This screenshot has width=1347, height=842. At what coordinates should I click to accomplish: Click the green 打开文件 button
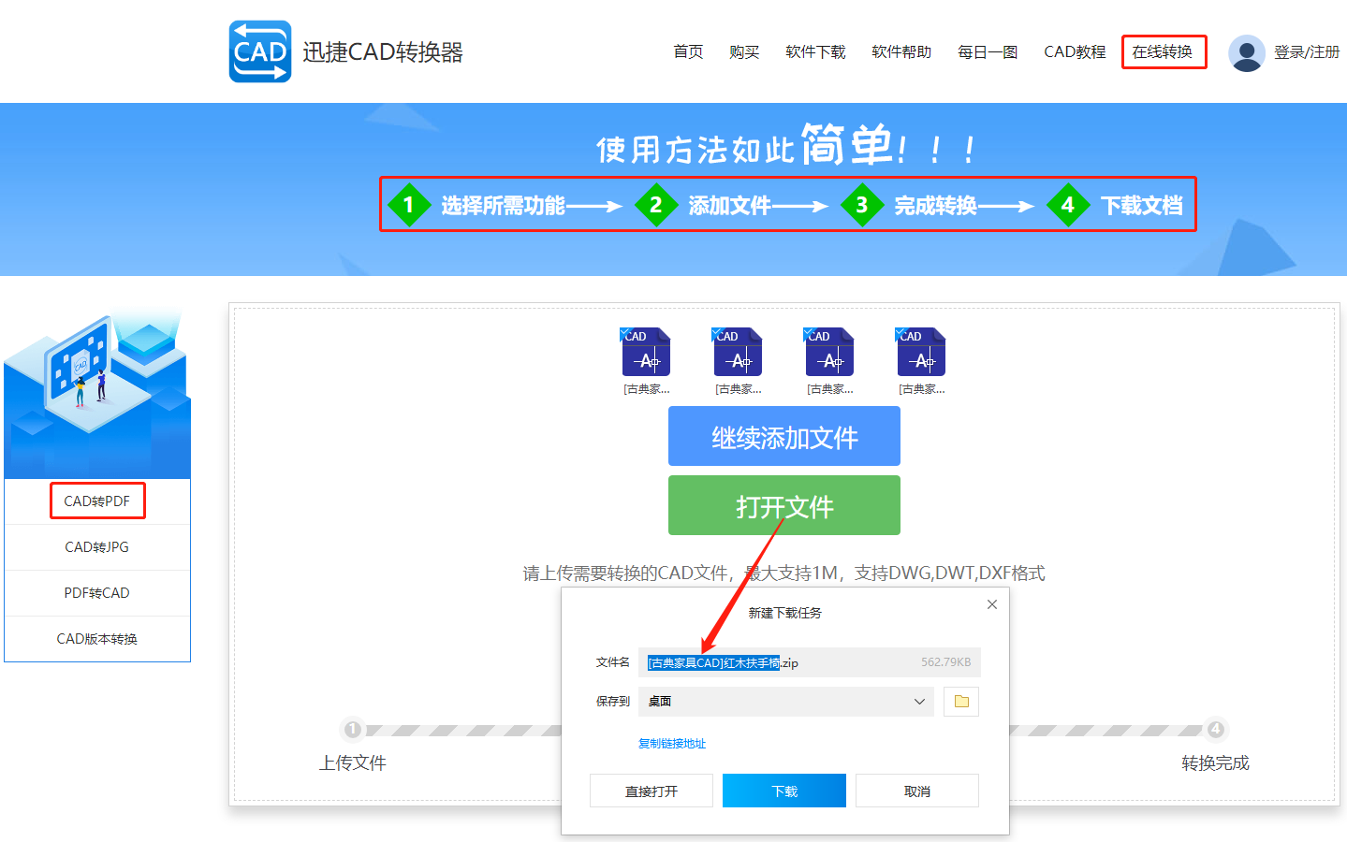pos(784,505)
